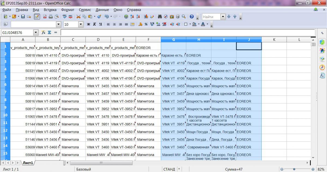Click the Document as E-mail icon
Viewport: 327px width, 172px height.
point(29,17)
